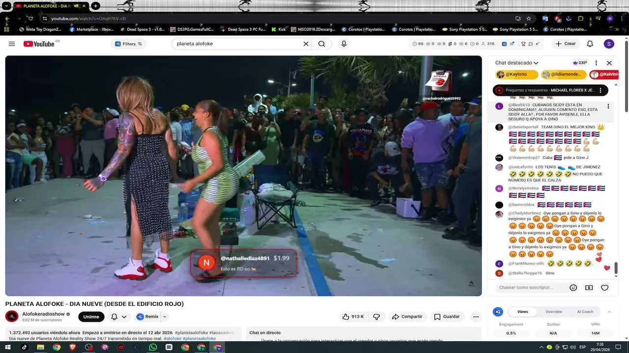Open the chat options three-dot menu

596,63
